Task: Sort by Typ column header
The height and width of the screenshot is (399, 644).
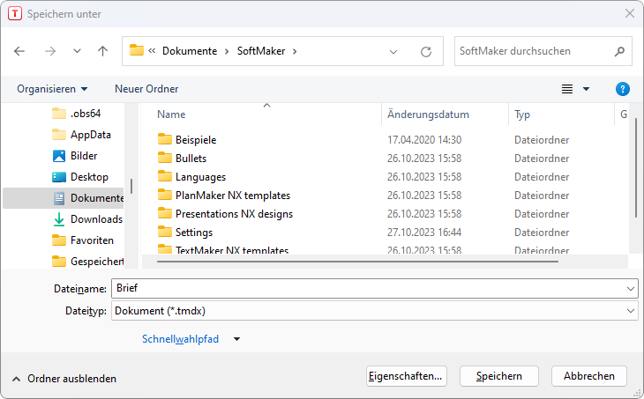Action: pos(522,115)
